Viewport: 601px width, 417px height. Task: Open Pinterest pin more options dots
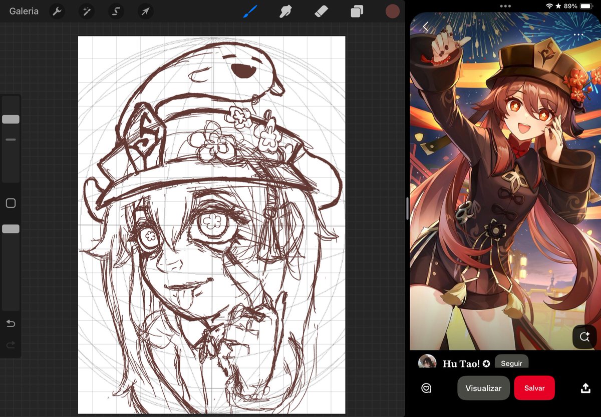tap(579, 35)
